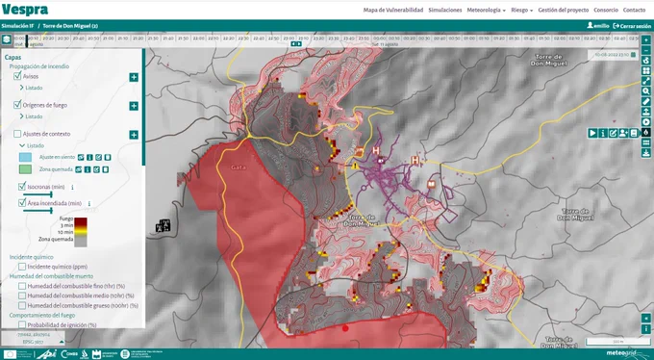Expand Listado under Orígenes de fuego

click(x=32, y=116)
